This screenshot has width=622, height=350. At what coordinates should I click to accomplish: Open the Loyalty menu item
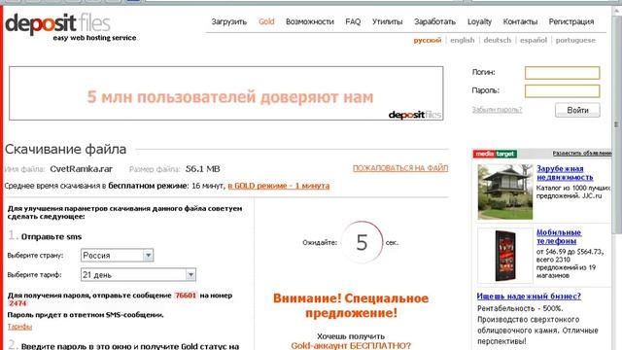click(x=479, y=21)
